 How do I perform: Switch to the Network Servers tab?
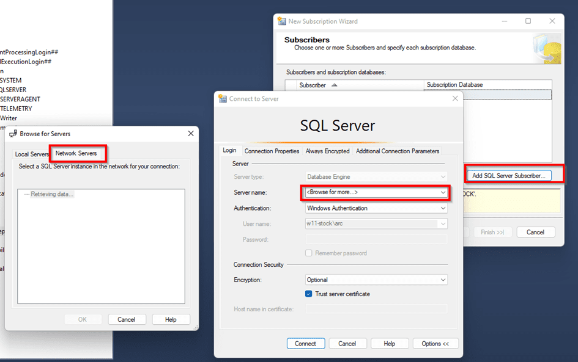pos(76,153)
